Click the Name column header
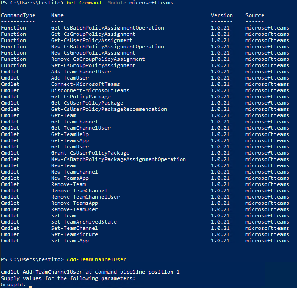The width and height of the screenshot is (297, 288). (57, 15)
